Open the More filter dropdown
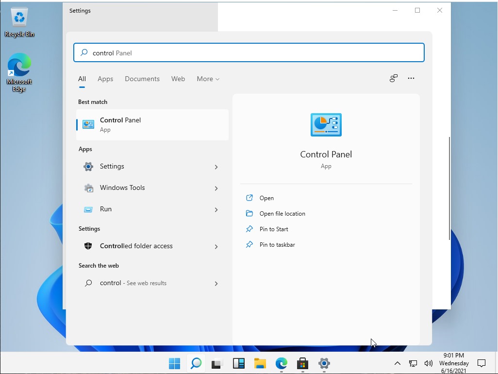The height and width of the screenshot is (374, 498). coord(208,79)
